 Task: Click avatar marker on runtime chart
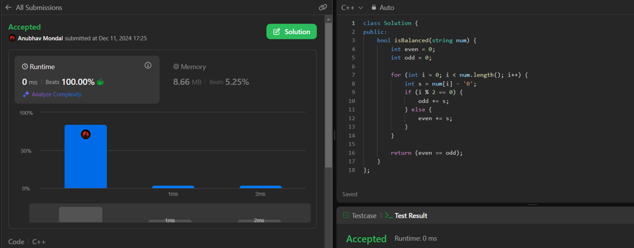tap(86, 134)
